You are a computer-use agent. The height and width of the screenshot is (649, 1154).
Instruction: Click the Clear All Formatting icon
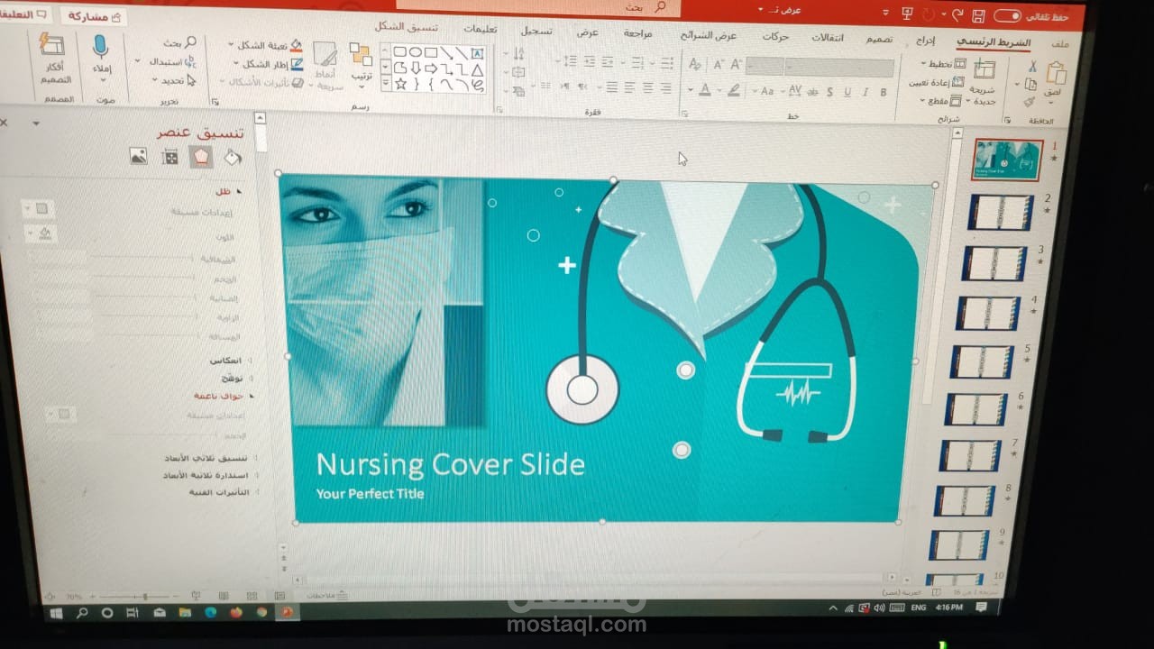coord(695,64)
